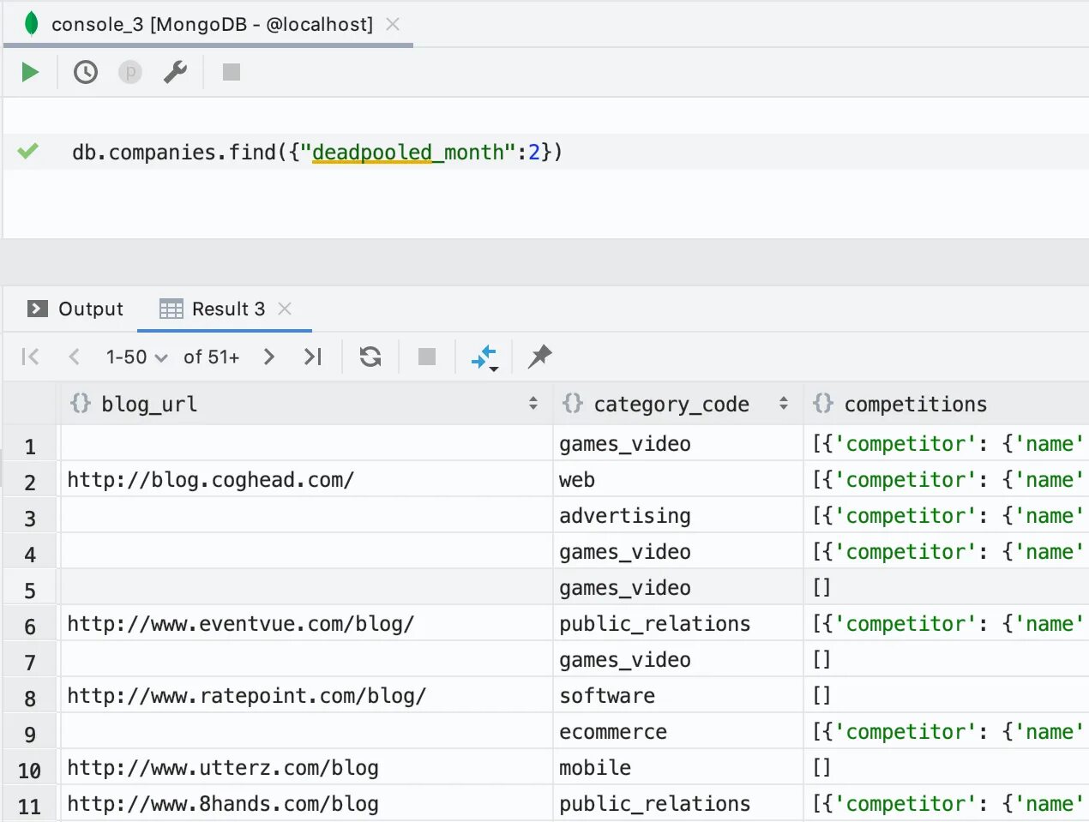The height and width of the screenshot is (822, 1089).
Task: Switch to the Output tab
Action: click(x=75, y=309)
